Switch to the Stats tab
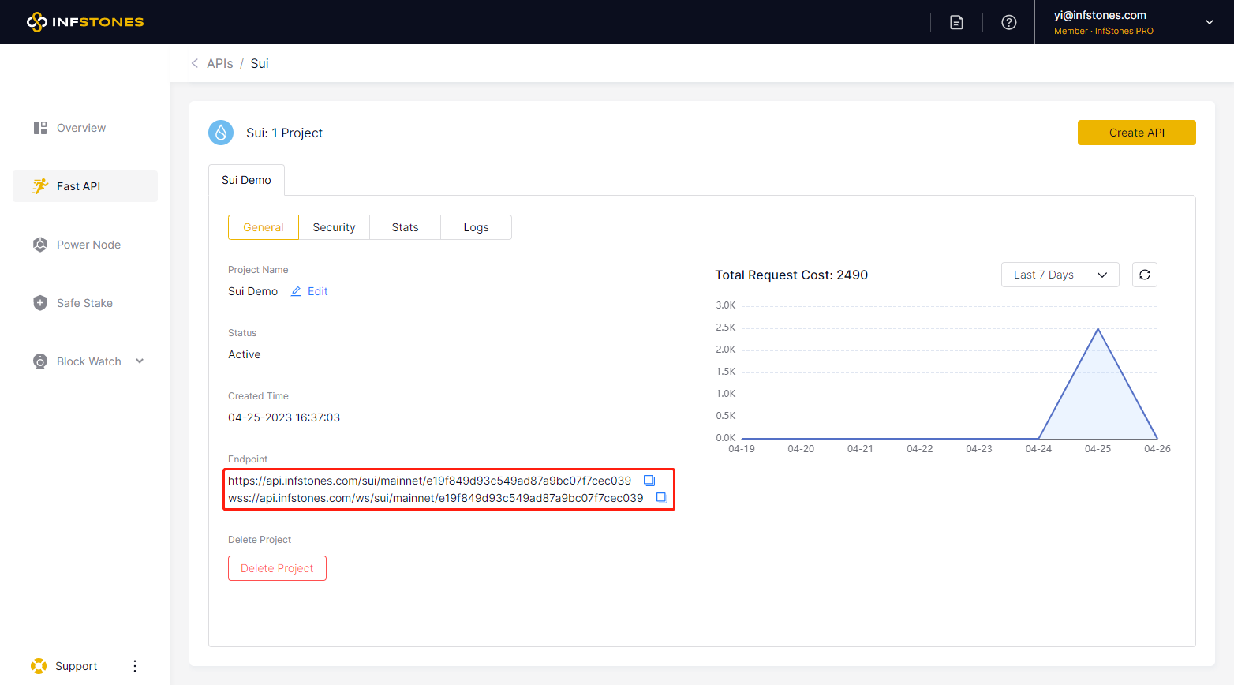Screen dimensions: 1234x685 pos(406,227)
